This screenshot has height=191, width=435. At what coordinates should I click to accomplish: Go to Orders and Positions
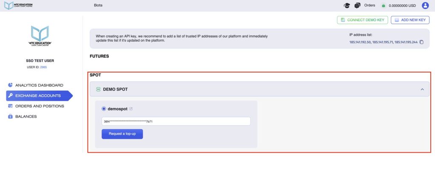40,106
